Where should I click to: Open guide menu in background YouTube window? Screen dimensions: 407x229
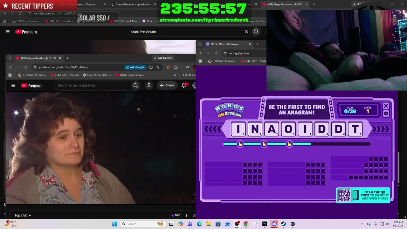pos(8,31)
